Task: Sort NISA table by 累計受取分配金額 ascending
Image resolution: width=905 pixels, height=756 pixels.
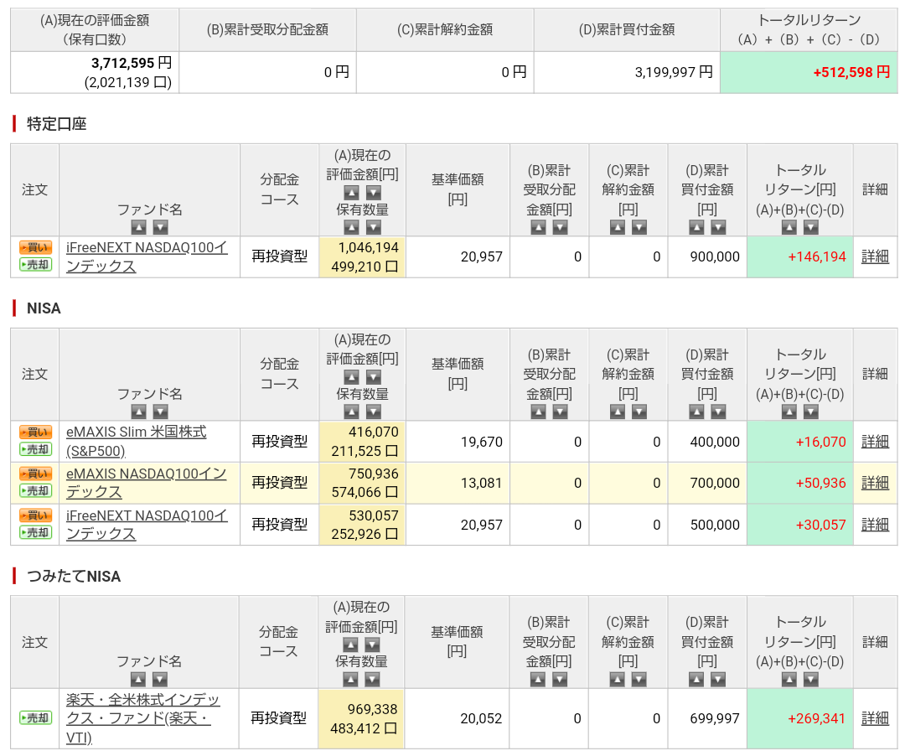Action: (x=539, y=412)
